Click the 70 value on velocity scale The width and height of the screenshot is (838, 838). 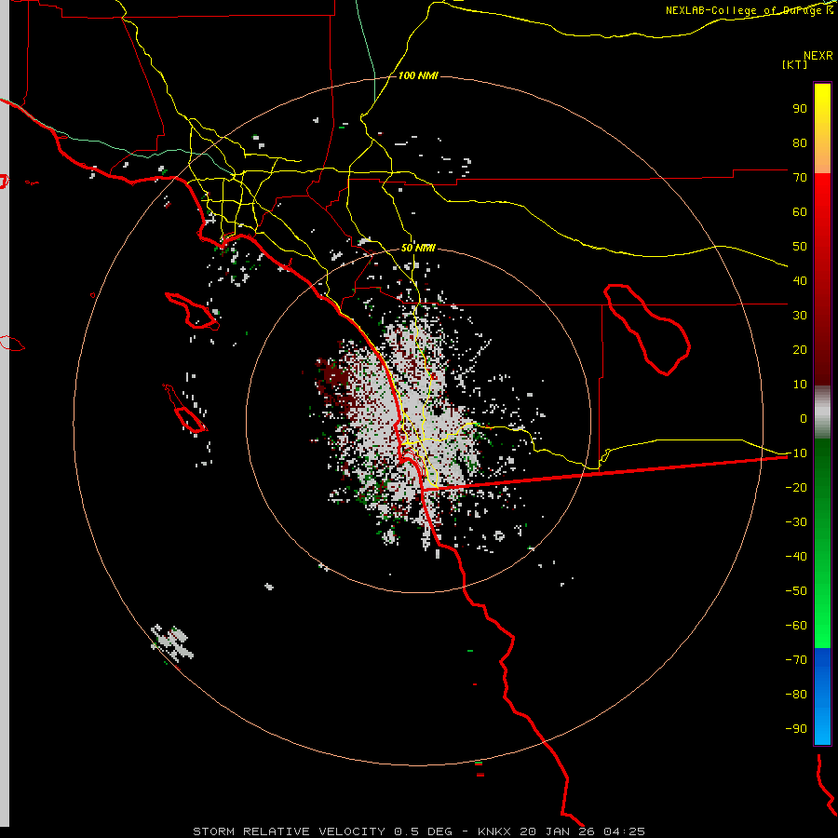pyautogui.click(x=800, y=178)
